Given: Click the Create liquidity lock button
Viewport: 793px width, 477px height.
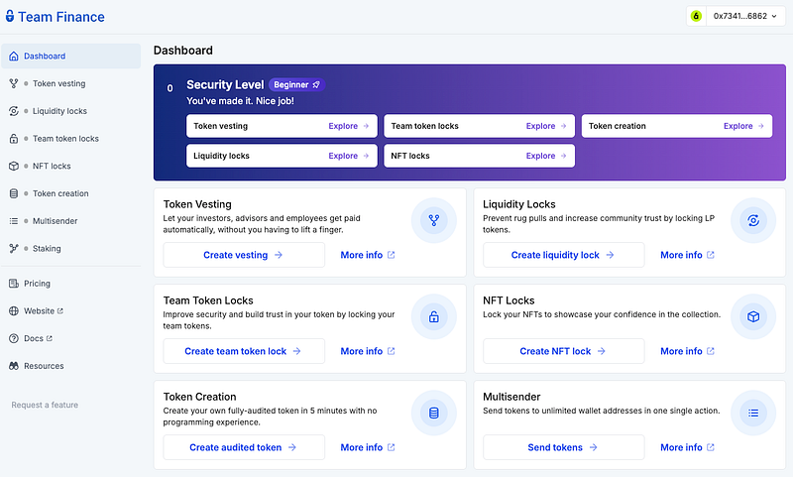Looking at the screenshot, I should pyautogui.click(x=563, y=255).
